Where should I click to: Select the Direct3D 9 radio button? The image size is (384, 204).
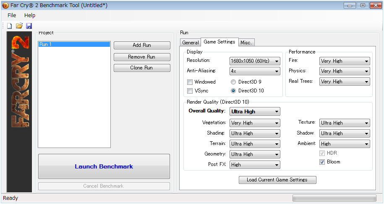tap(233, 82)
